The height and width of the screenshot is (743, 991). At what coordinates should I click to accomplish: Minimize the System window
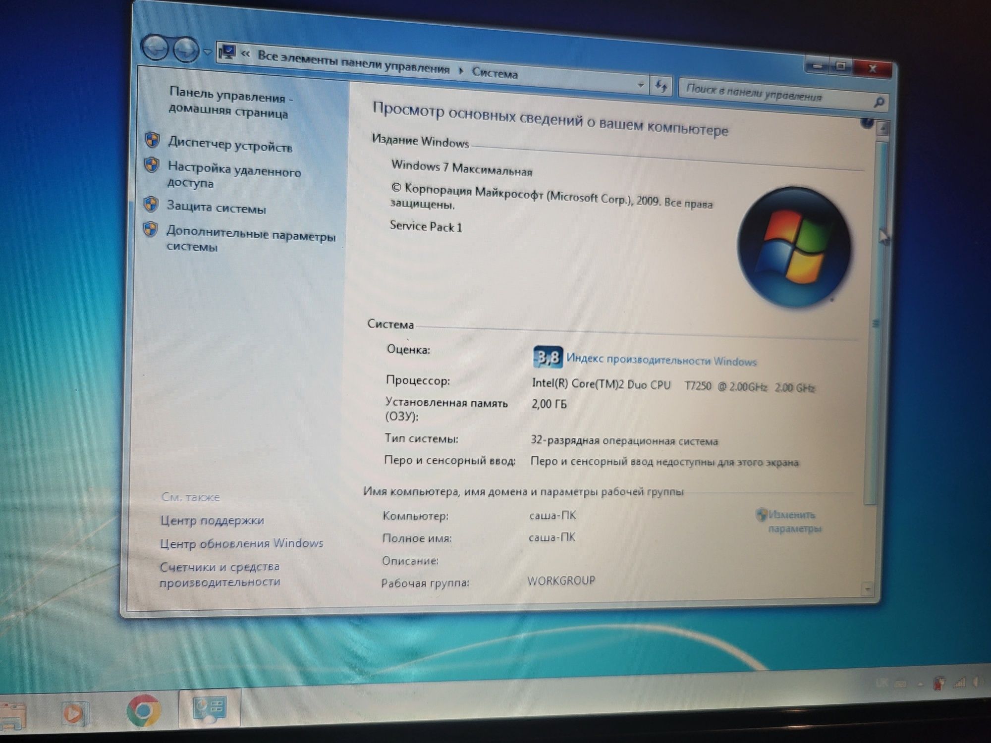point(818,65)
